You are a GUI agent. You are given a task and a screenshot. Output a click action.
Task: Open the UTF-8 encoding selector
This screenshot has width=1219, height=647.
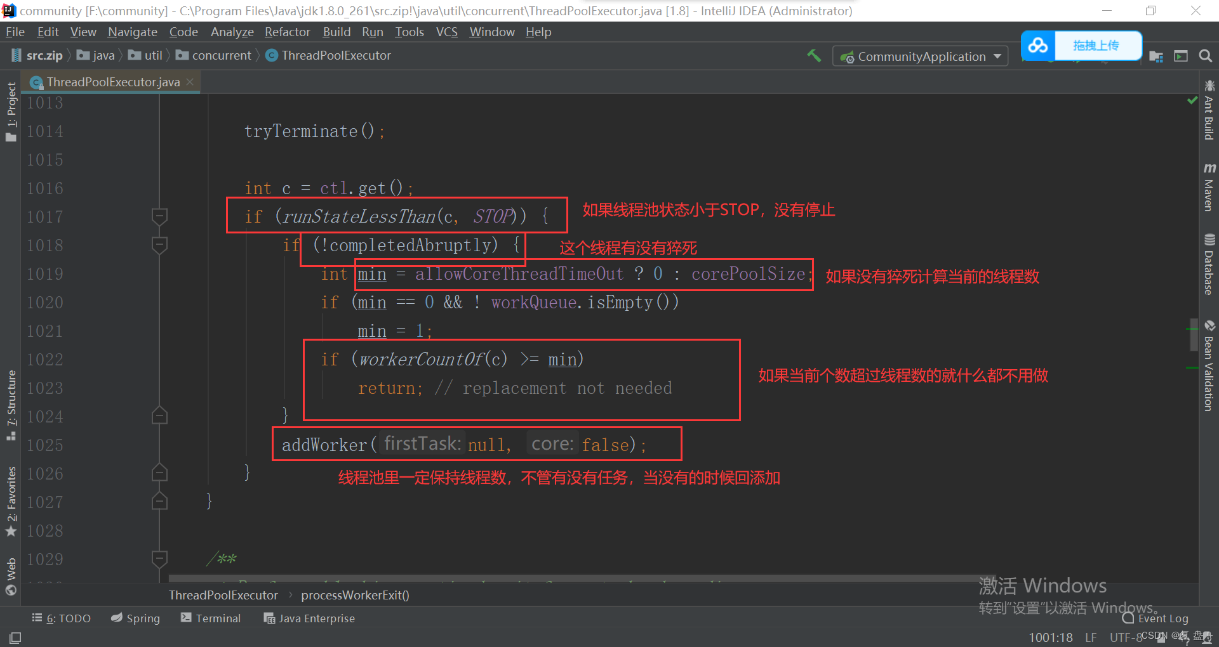(x=1126, y=637)
